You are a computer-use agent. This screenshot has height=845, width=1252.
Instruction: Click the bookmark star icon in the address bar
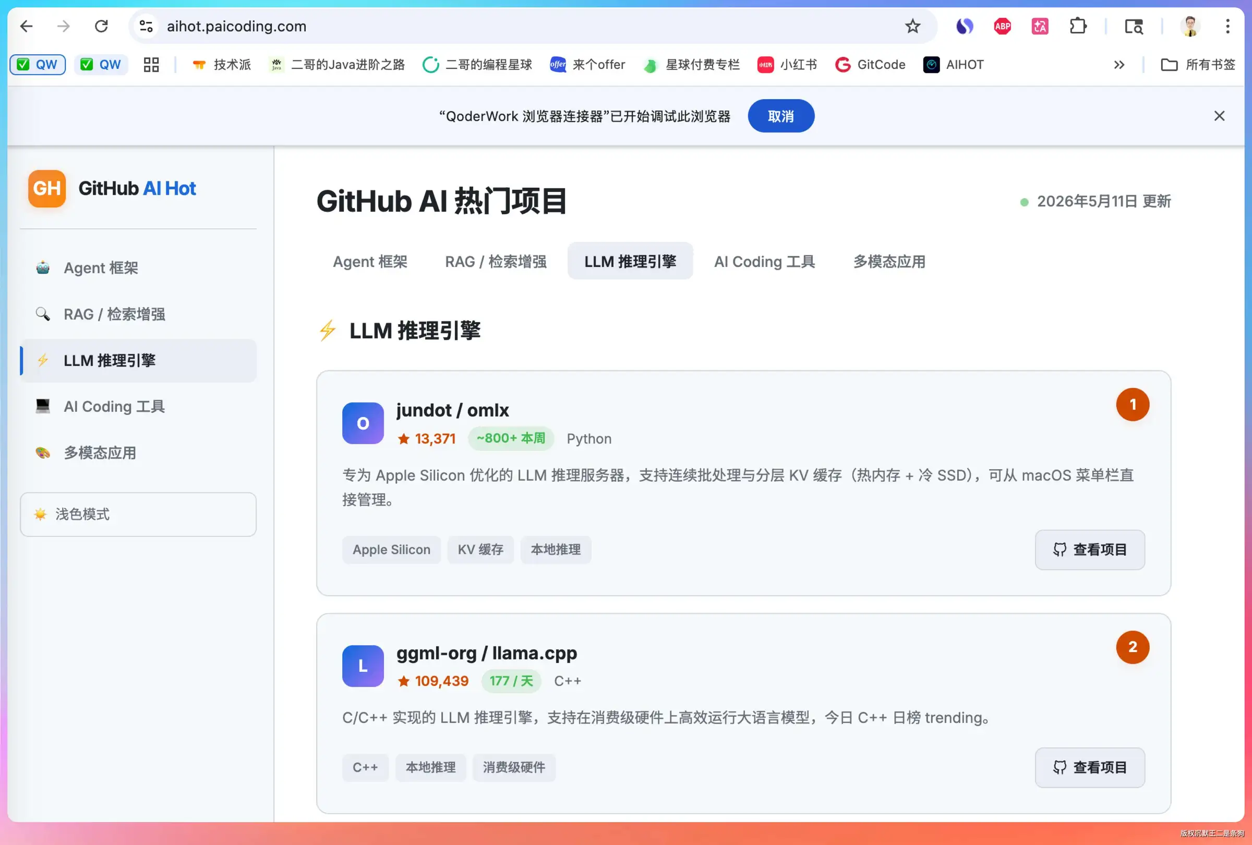(912, 27)
